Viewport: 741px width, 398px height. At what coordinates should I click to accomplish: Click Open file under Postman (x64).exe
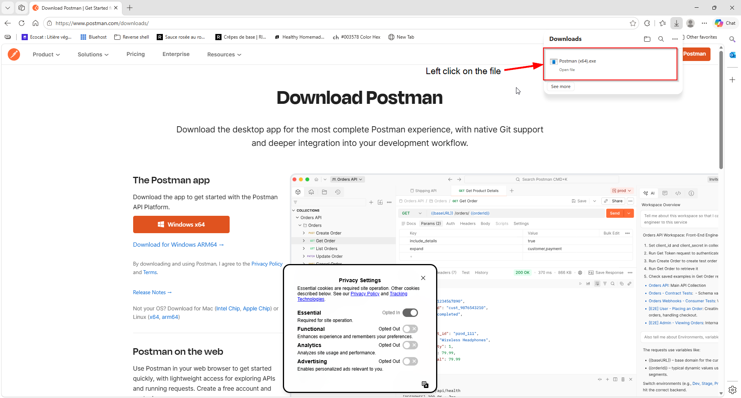tap(567, 70)
